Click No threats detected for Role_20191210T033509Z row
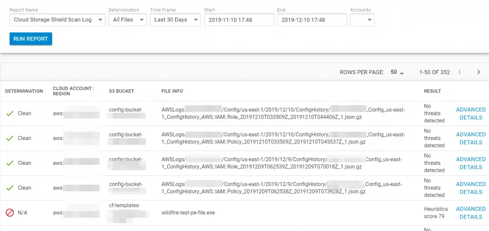 click(434, 113)
